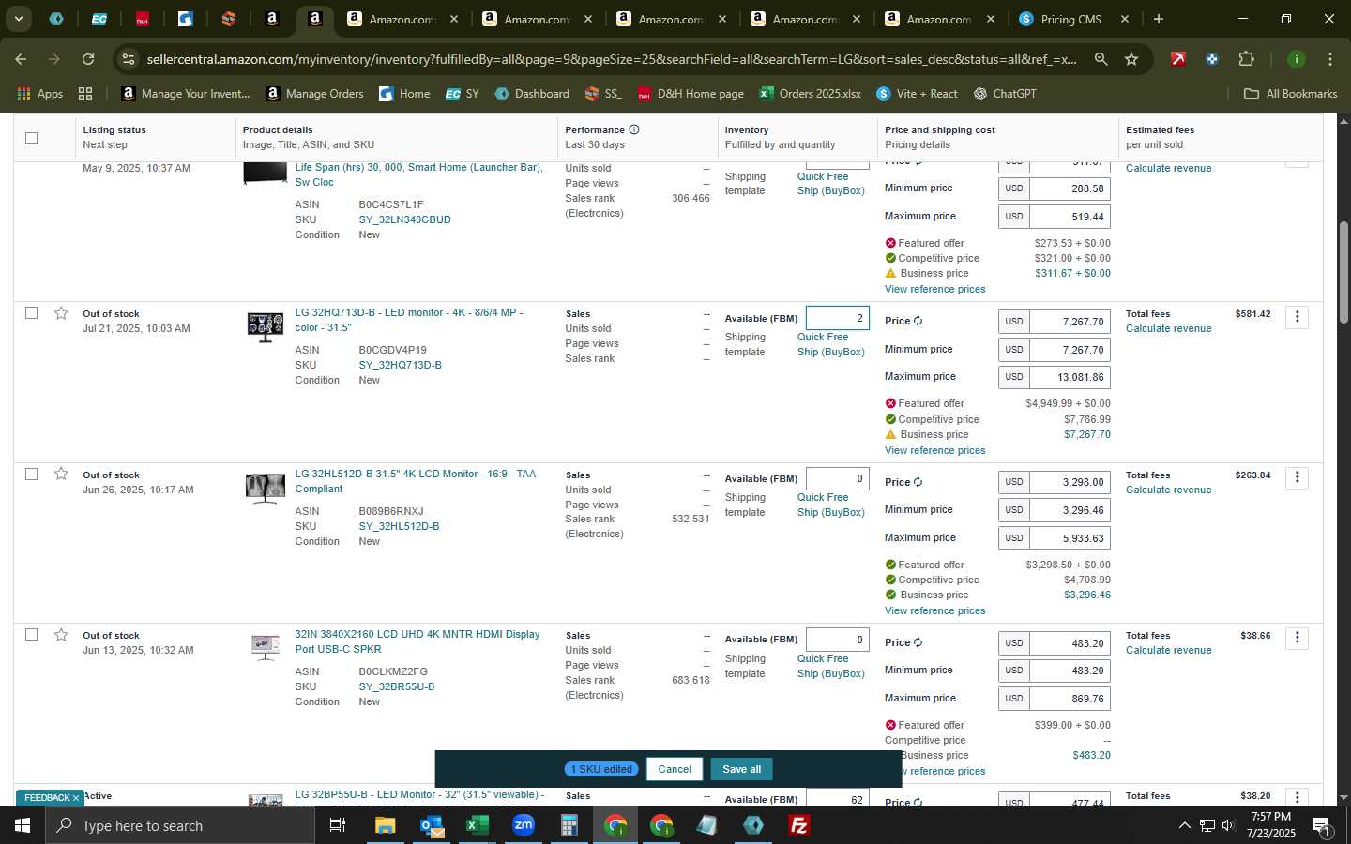This screenshot has height=844, width=1351.
Task: Open Manage Orders bookmark
Action: 314,94
